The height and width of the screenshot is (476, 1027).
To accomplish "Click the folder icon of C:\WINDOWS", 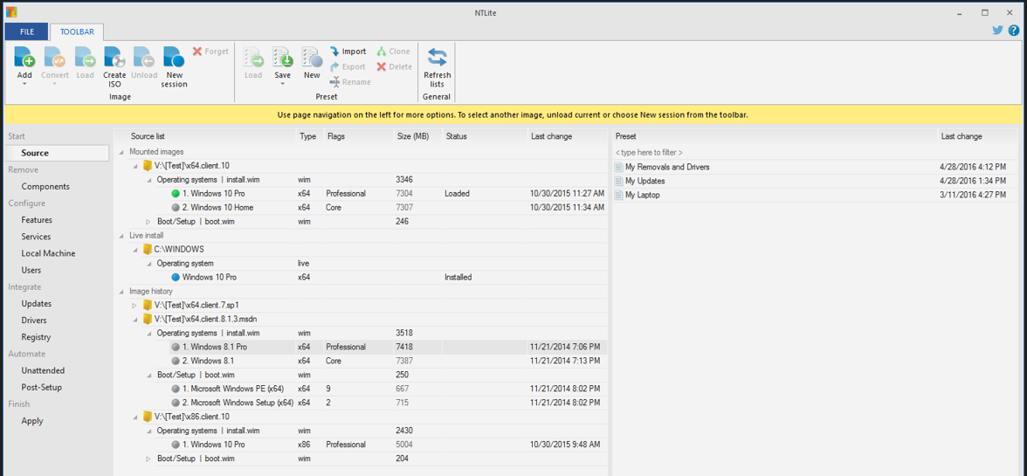I will click(148, 249).
